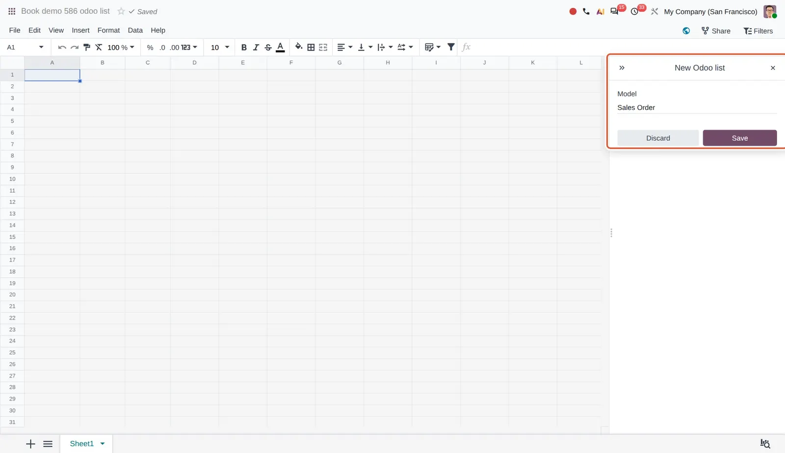Click the side panel resize handle
785x453 pixels.
[611, 233]
